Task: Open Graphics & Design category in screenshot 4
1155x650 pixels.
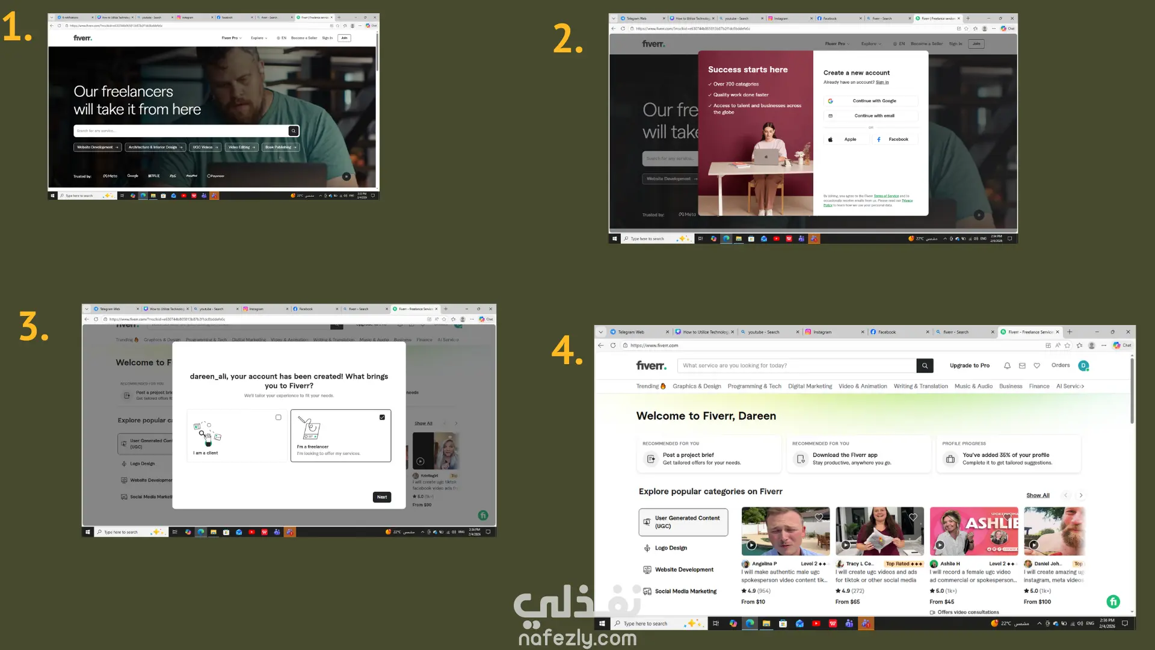Action: (697, 386)
